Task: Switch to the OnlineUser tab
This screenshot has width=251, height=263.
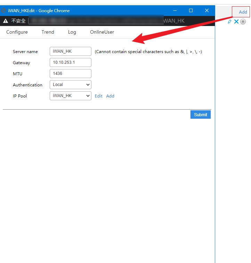Action: pos(102,32)
